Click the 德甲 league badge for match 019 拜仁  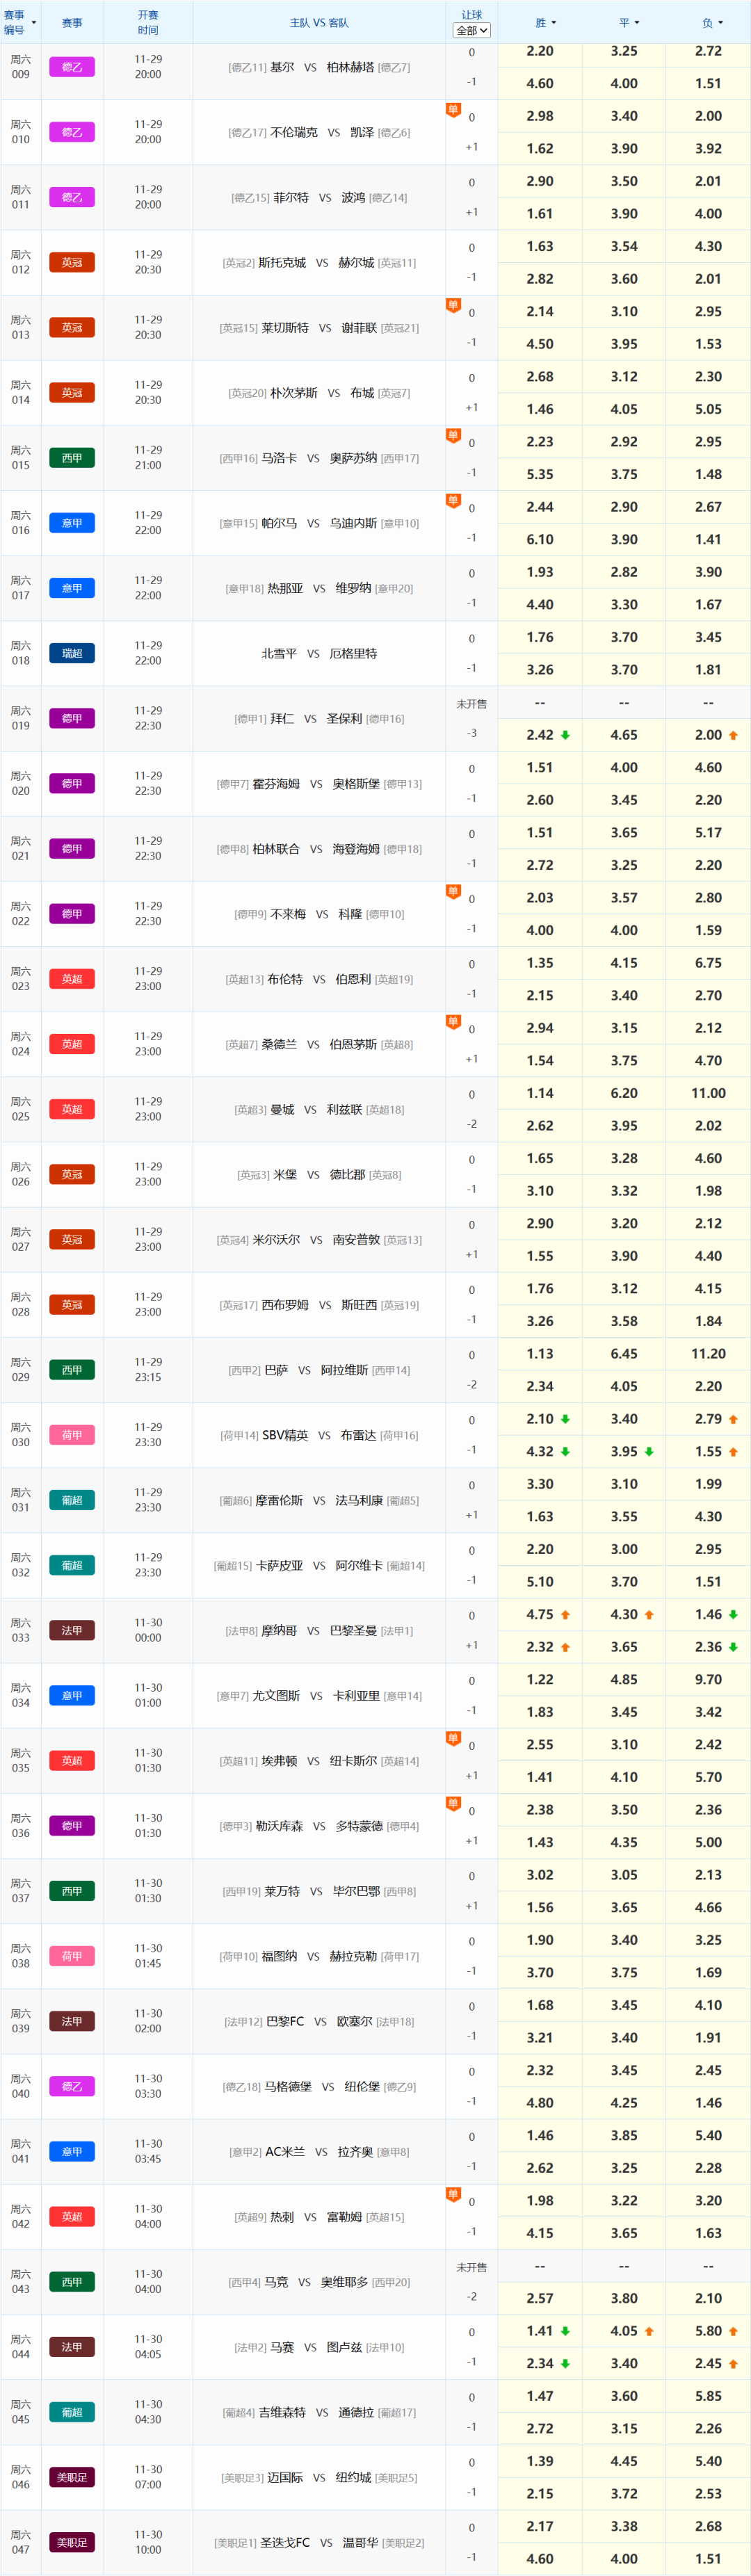(72, 718)
